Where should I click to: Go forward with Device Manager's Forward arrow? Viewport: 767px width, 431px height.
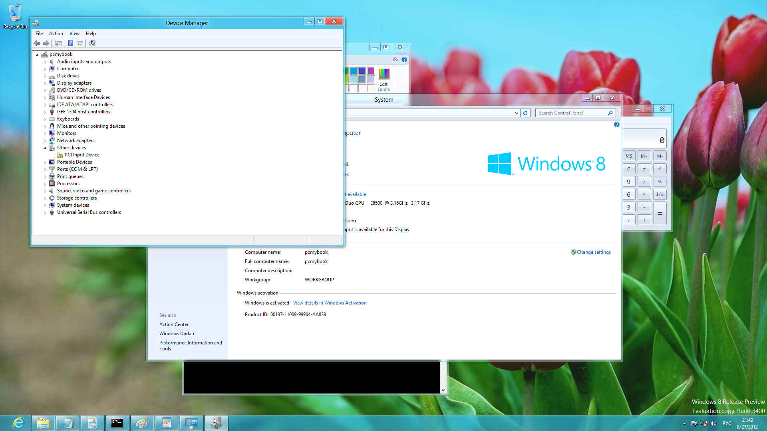[46, 43]
